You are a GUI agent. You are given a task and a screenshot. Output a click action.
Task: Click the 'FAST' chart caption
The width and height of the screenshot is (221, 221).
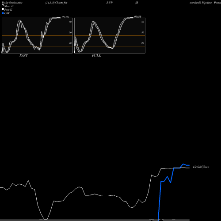pos(23,56)
